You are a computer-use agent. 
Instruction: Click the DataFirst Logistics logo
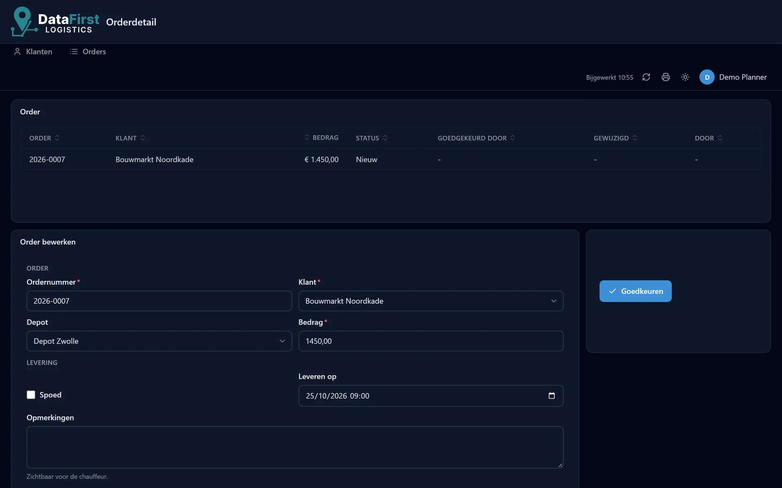point(55,22)
